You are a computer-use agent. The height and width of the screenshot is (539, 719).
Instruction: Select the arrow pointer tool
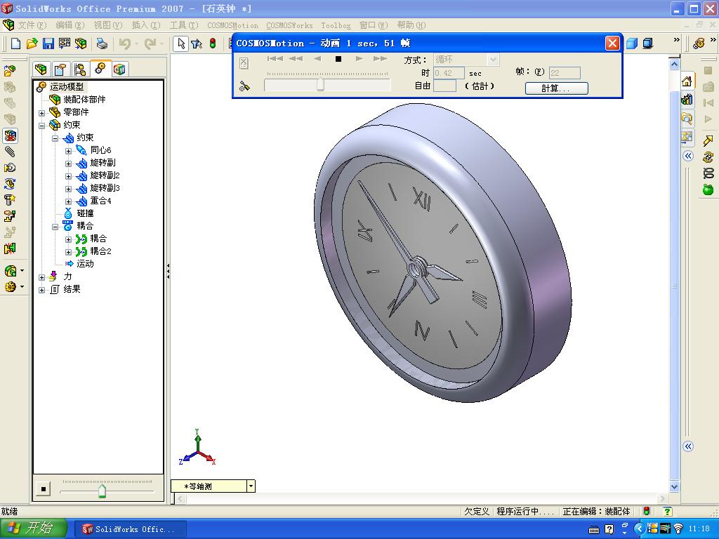pos(180,44)
